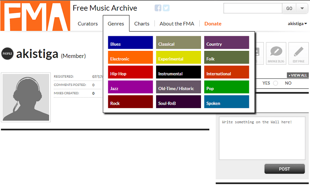310x186 pixels.
Task: Click the Wall message text area
Action: coord(262,138)
